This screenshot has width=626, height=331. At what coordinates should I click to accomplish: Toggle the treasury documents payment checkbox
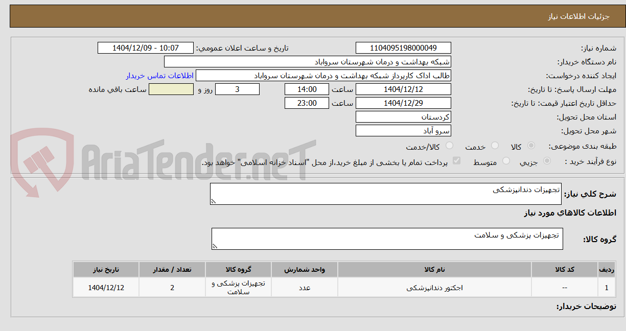pos(457,161)
